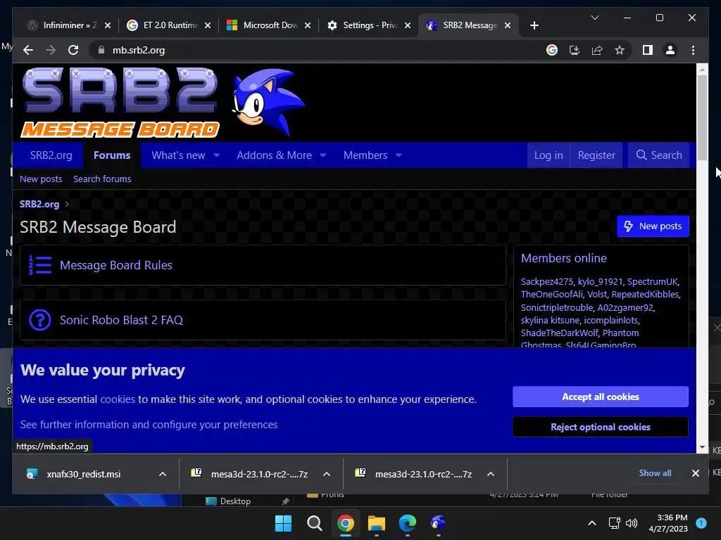Share this page icon
The height and width of the screenshot is (540, 721).
pyautogui.click(x=597, y=50)
